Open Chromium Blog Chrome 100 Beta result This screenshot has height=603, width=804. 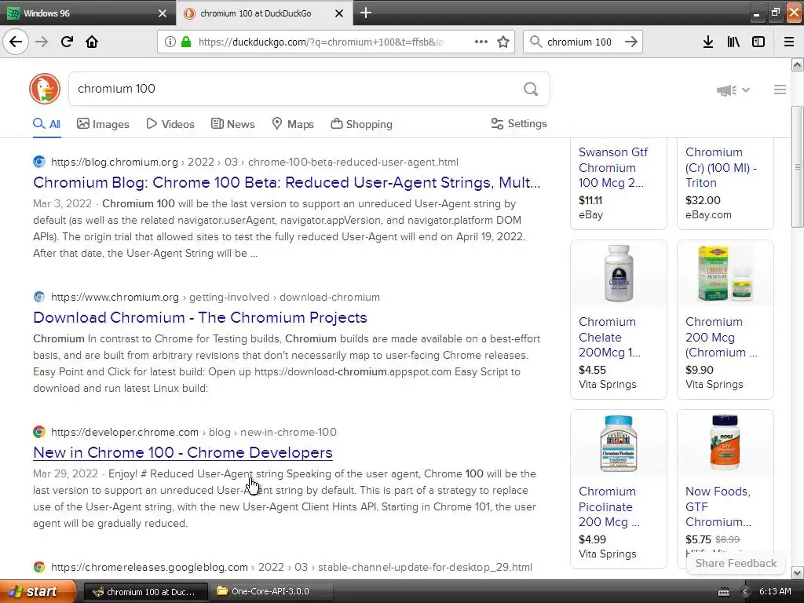tap(287, 182)
